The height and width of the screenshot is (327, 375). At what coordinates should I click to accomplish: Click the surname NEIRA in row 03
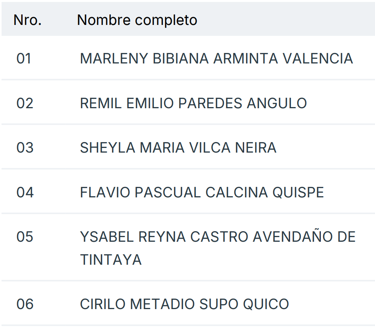coord(255,148)
